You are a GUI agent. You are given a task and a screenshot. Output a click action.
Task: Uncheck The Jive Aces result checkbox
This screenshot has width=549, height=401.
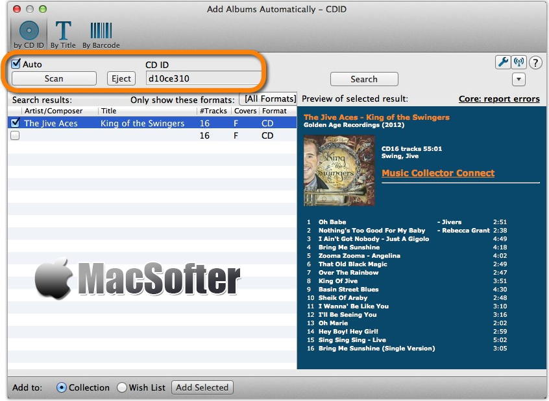(x=15, y=122)
